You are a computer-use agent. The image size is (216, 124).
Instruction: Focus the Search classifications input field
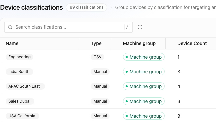pos(69,27)
